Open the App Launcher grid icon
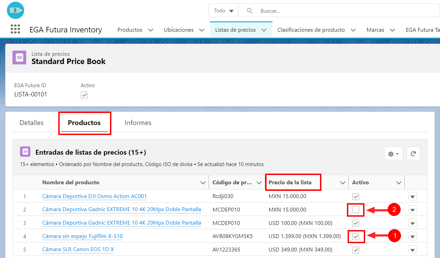Screen dimensions: 440x258 (15, 29)
